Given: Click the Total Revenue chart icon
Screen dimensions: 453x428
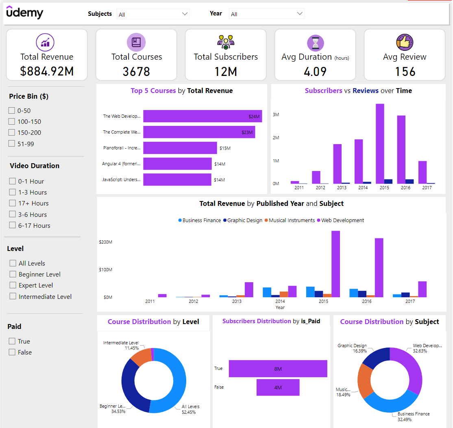Looking at the screenshot, I should point(45,42).
